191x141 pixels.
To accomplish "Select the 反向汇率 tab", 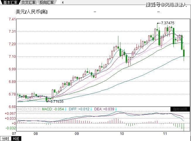I will (47, 2).
